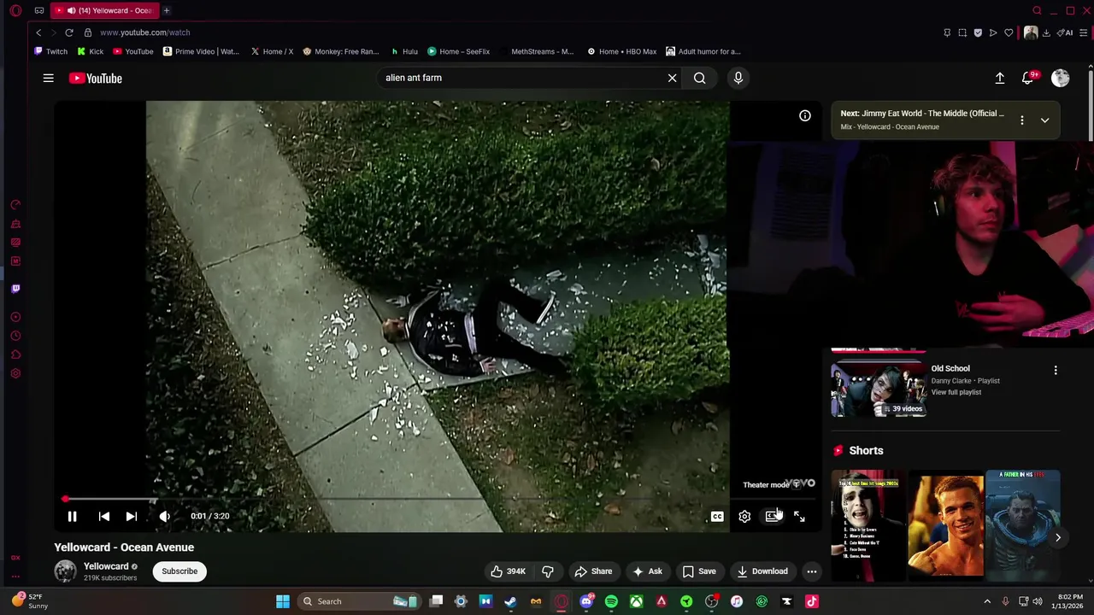The width and height of the screenshot is (1094, 615).
Task: Expand the Mix queue with the chevron
Action: tap(1044, 120)
